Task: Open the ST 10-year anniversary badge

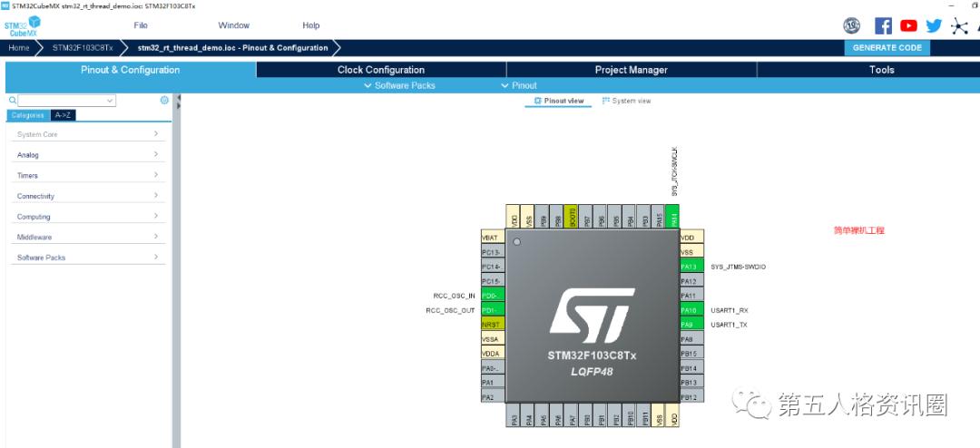Action: tap(851, 25)
